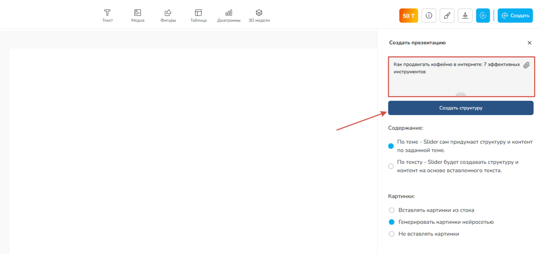Click the blue Создать button
The height and width of the screenshot is (254, 541).
point(515,16)
